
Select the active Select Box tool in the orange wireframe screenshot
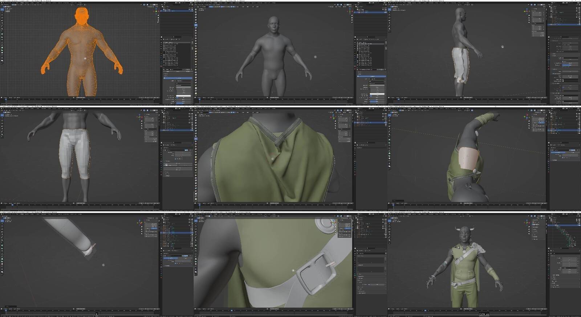point(2,10)
